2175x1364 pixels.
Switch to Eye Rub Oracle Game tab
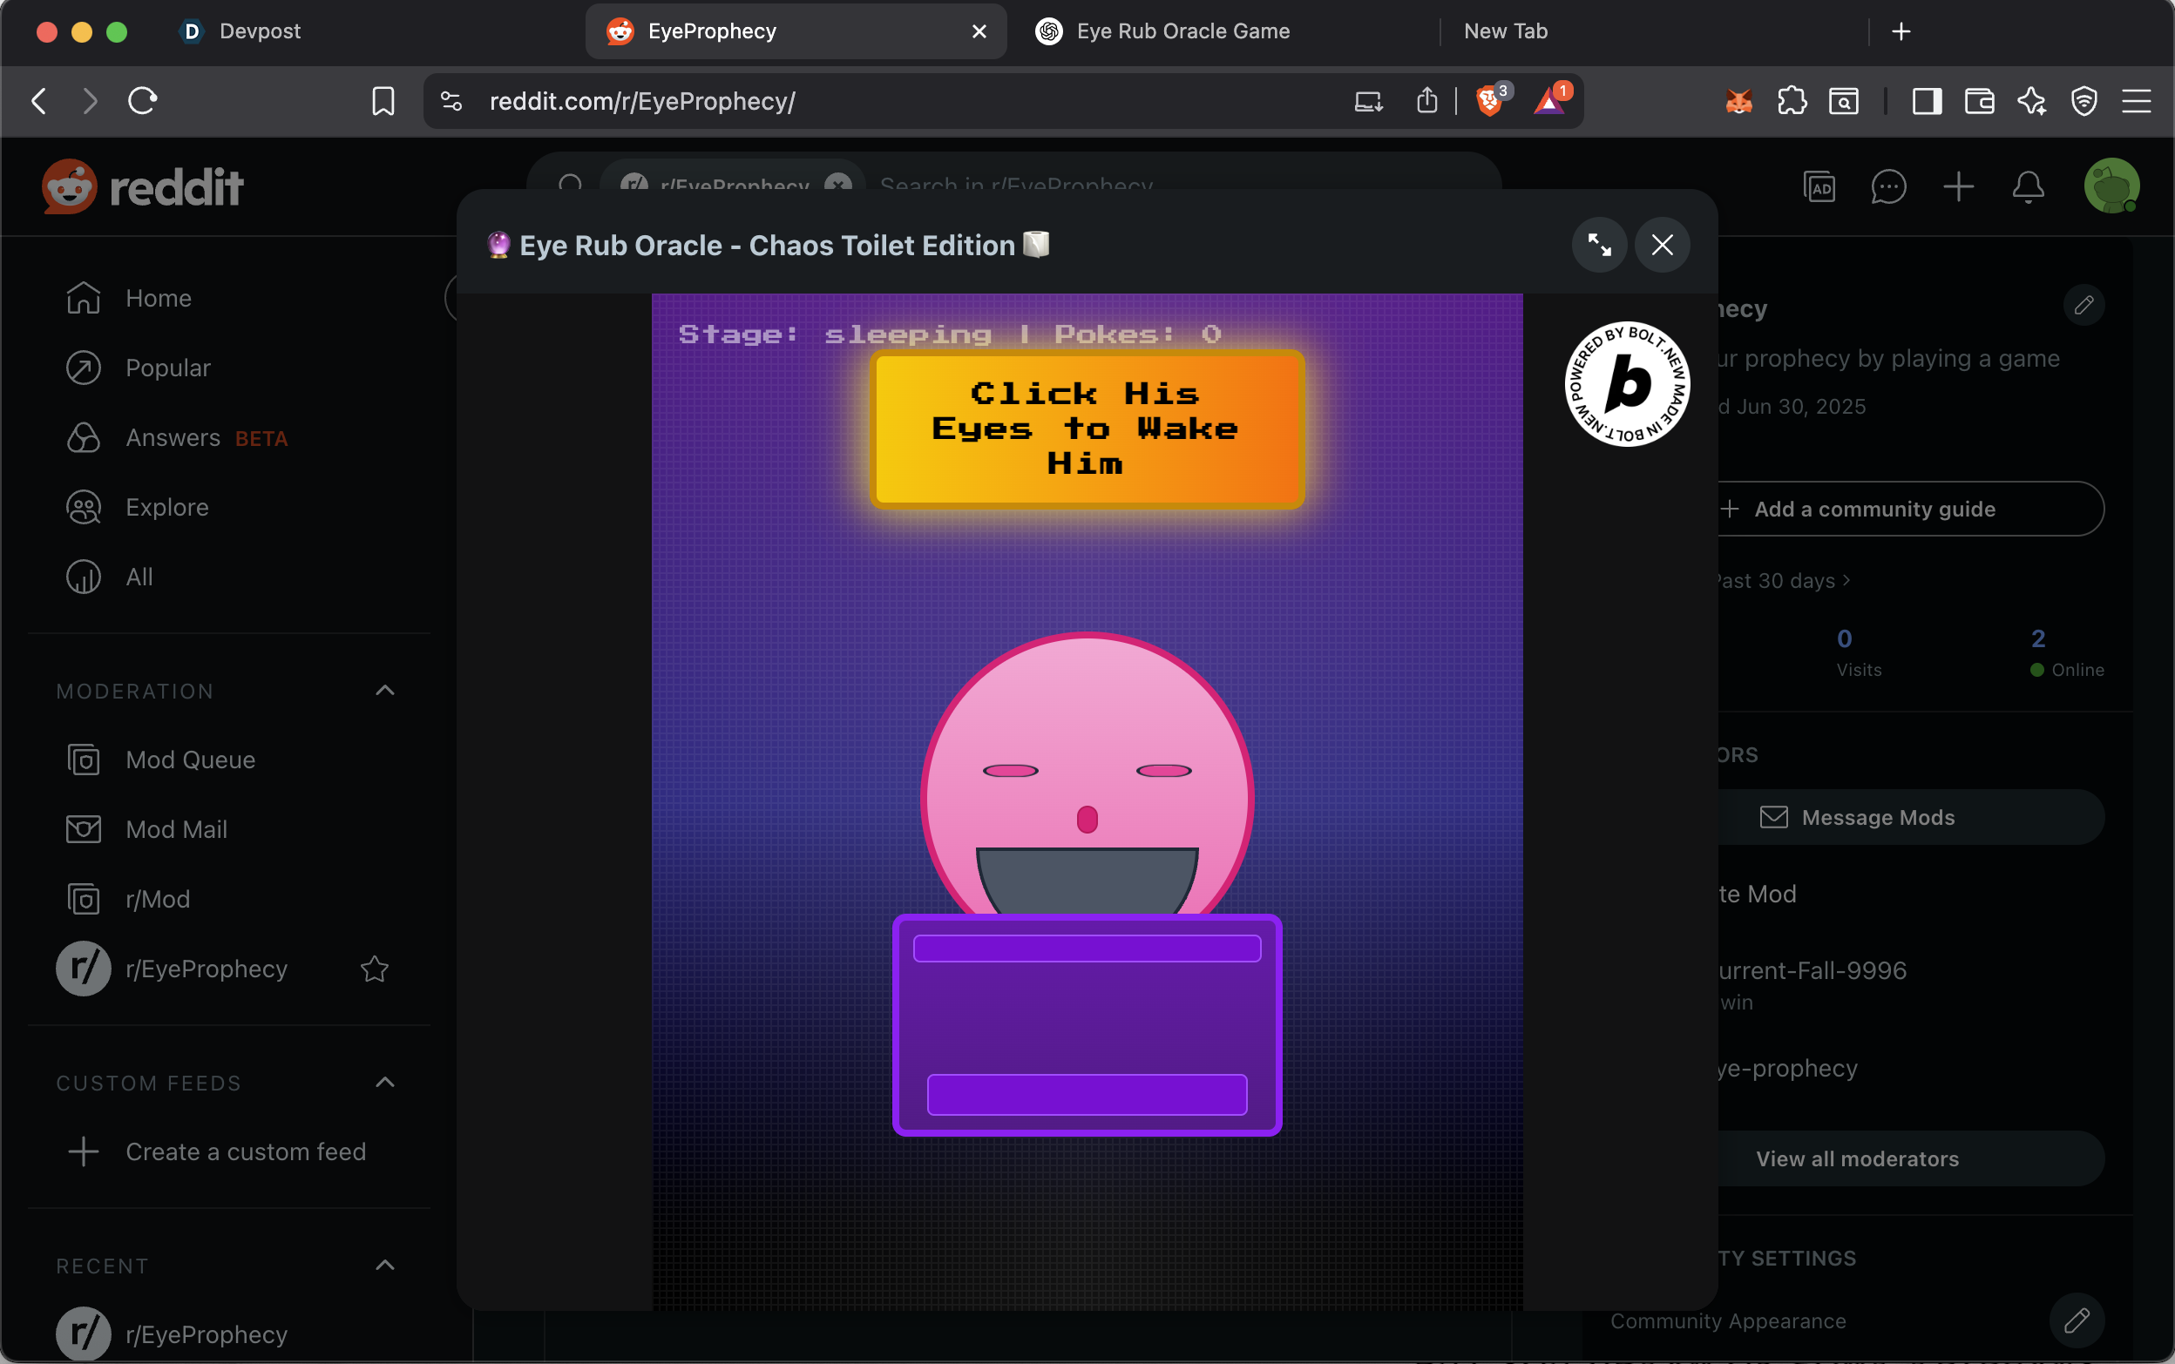(x=1182, y=31)
